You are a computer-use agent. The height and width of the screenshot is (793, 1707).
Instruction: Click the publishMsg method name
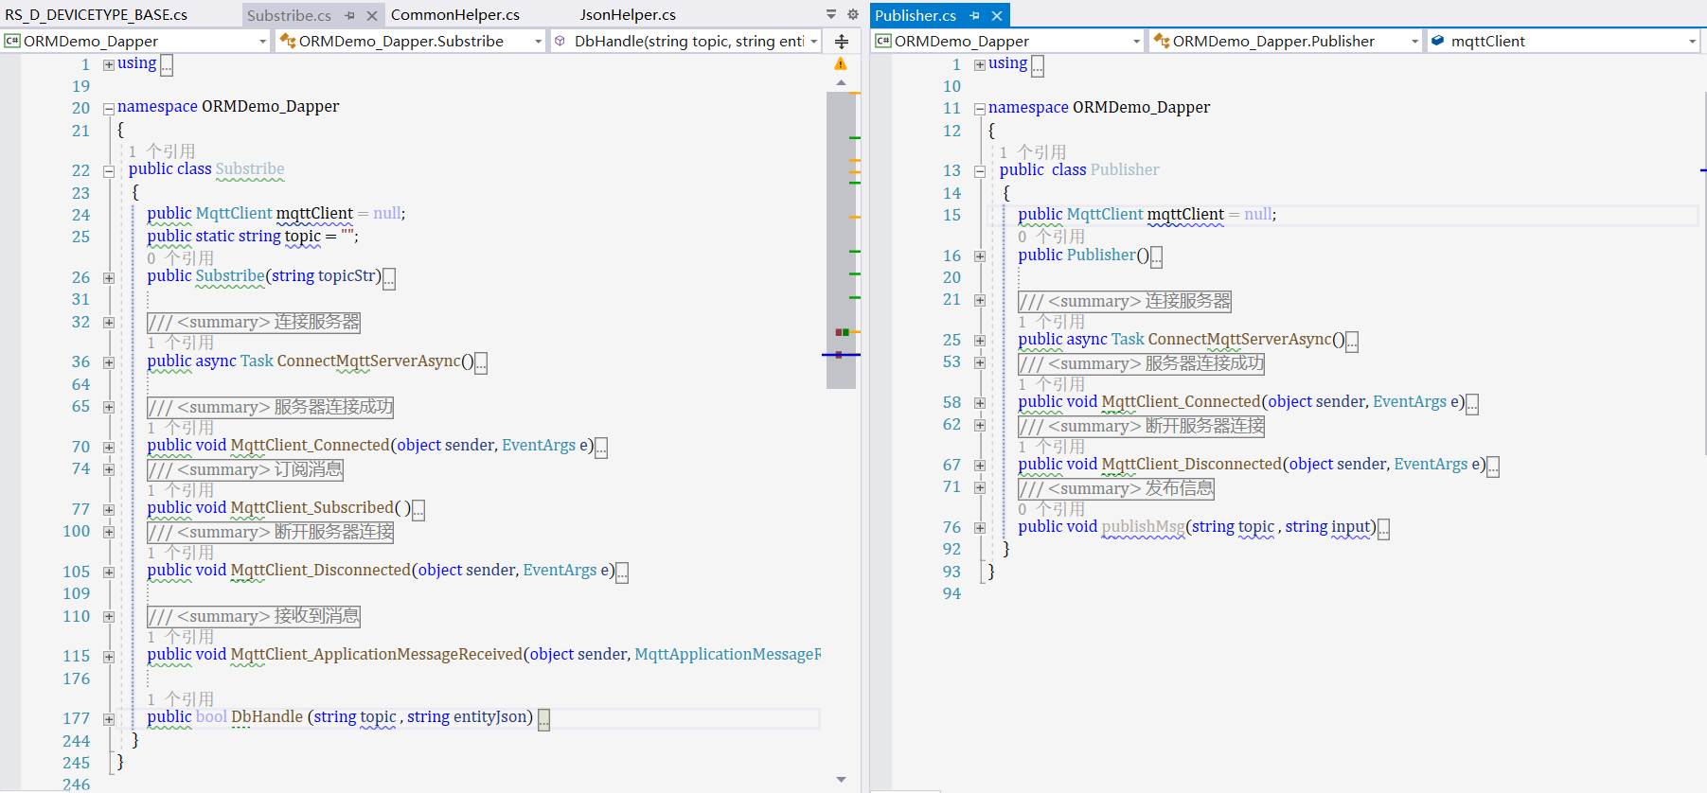[x=1143, y=527]
